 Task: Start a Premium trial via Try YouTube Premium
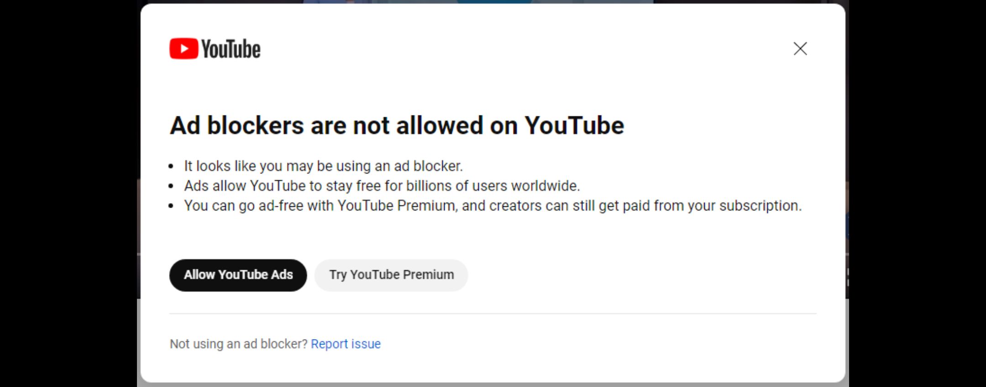tap(391, 275)
